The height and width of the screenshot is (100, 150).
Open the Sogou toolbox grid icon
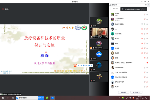(92, 65)
